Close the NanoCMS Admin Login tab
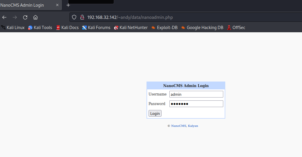The height and width of the screenshot is (157, 302). tap(57, 5)
